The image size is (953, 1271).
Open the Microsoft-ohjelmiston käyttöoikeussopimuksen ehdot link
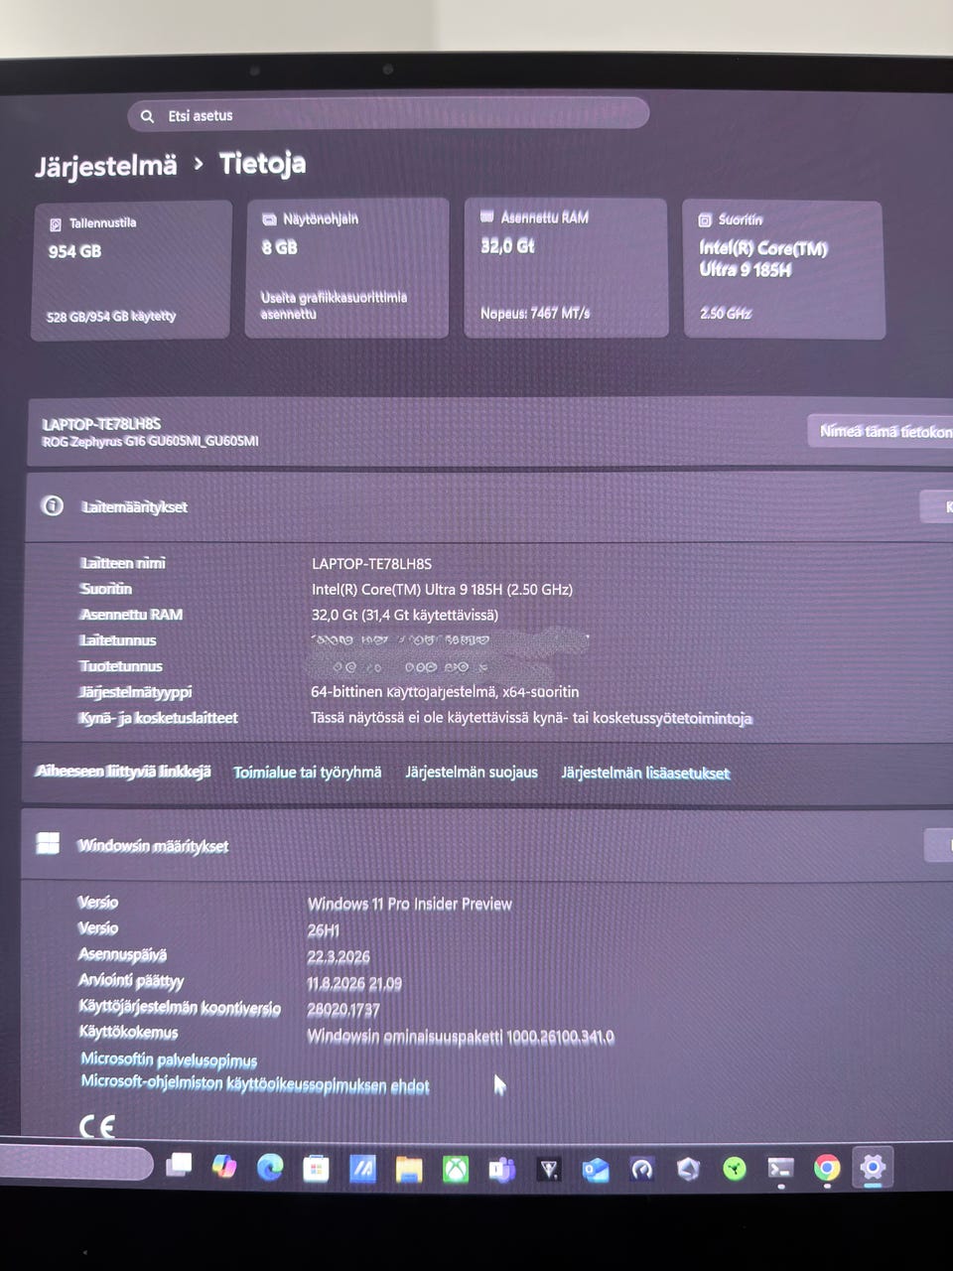[255, 1084]
